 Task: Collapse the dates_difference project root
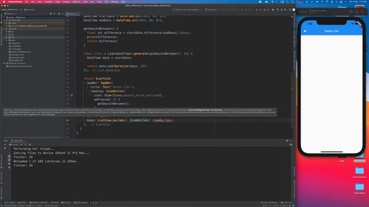[4, 17]
